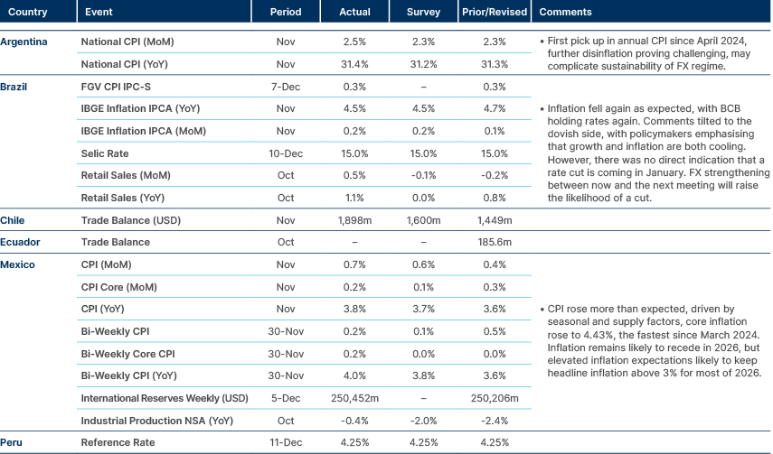773x454 pixels.
Task: Click Trade Balance (USD) for Chile
Action: [130, 220]
